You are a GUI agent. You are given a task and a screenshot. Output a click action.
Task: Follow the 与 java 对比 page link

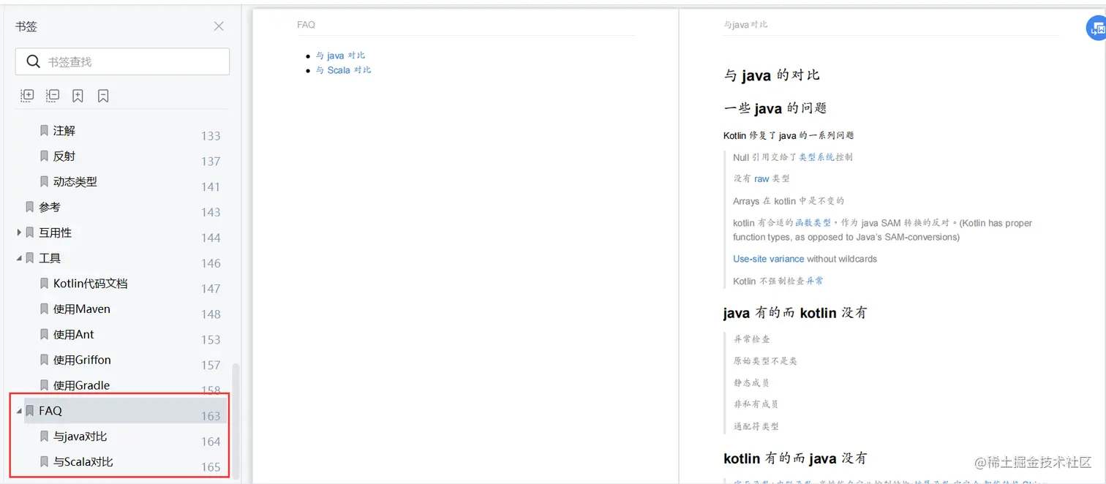(x=341, y=56)
